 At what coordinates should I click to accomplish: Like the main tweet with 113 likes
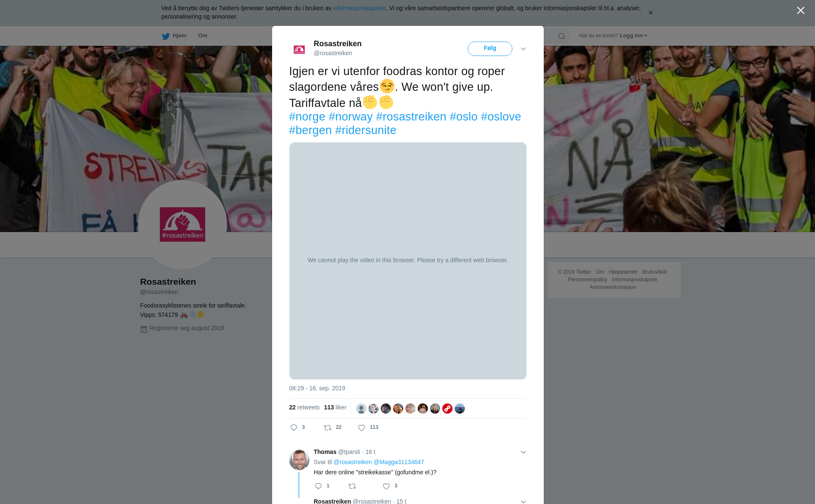tap(362, 428)
